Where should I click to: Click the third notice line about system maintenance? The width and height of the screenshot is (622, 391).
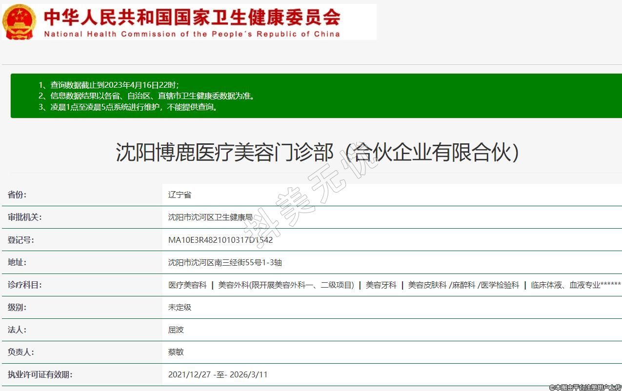(128, 107)
